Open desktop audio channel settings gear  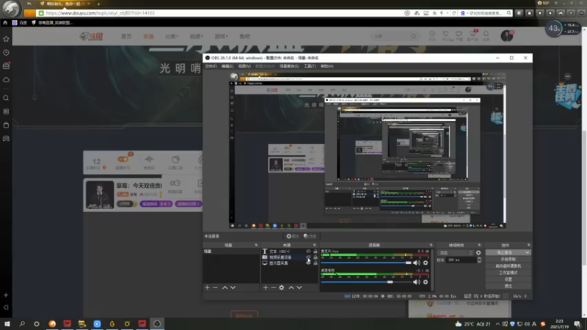426,282
